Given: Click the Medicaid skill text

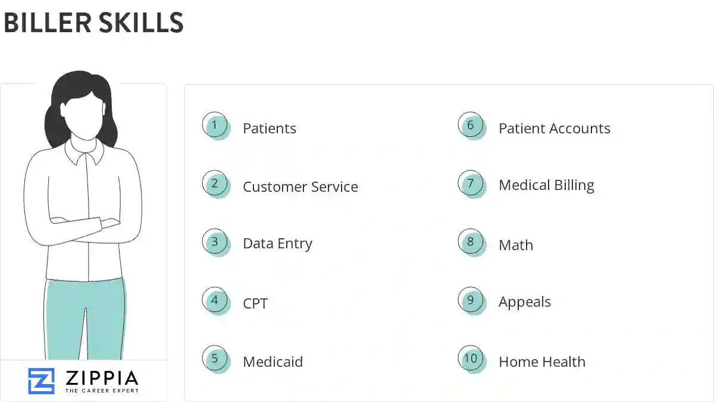Looking at the screenshot, I should coord(273,362).
